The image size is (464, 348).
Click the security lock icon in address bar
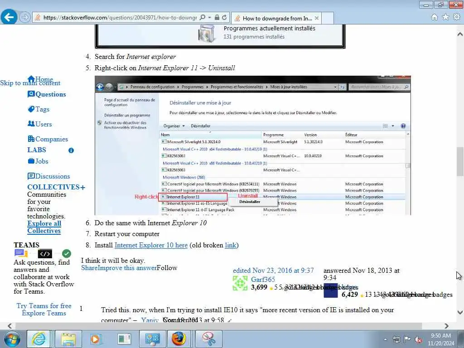click(x=217, y=18)
